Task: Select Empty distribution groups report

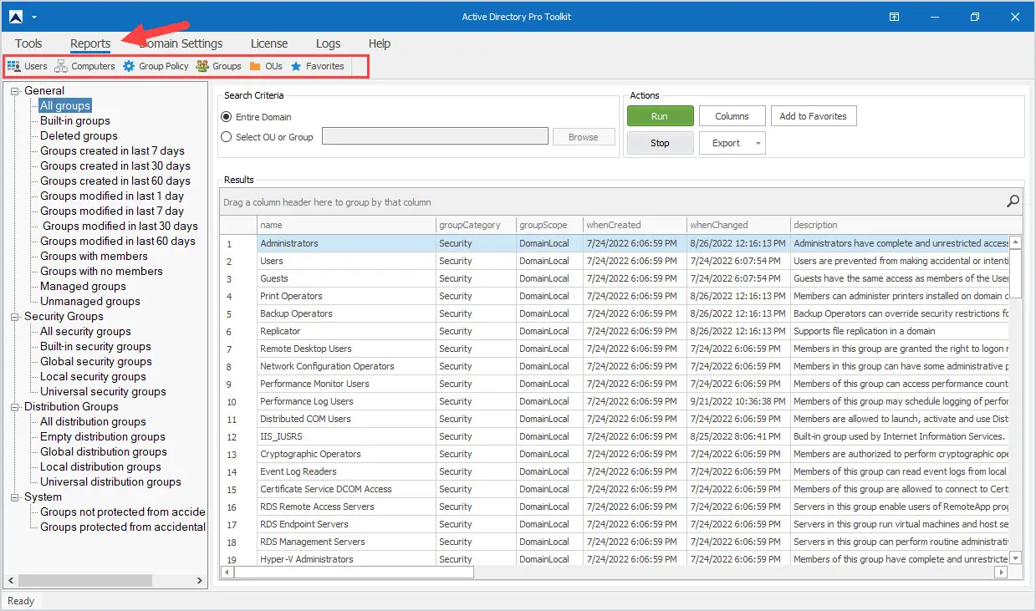Action: coord(103,437)
